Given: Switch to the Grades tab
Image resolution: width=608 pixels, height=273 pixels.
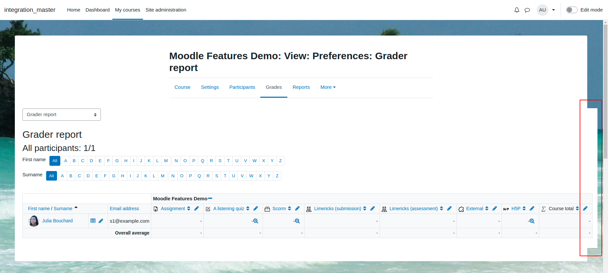Looking at the screenshot, I should point(274,87).
